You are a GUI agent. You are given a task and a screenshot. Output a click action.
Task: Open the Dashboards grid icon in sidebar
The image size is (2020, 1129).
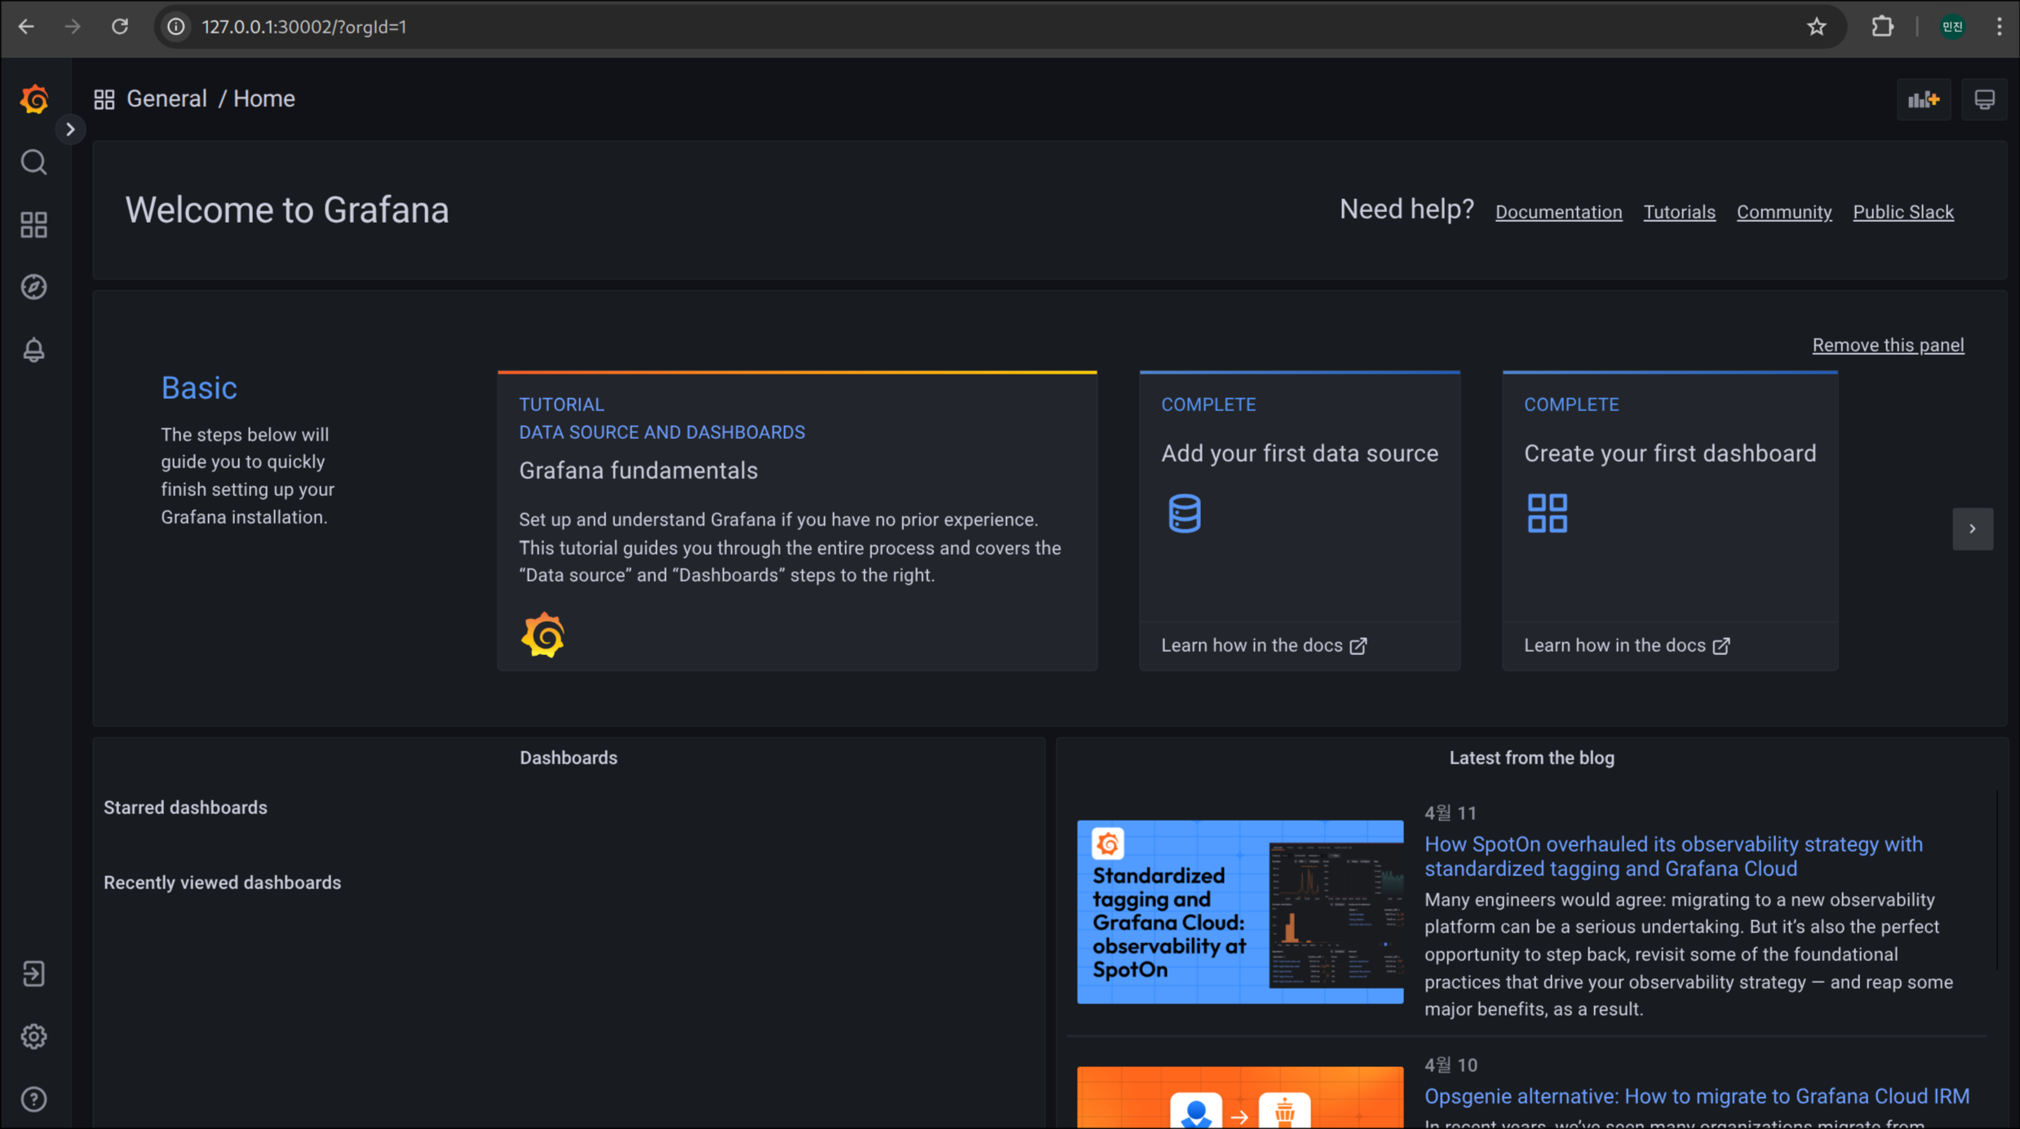[x=33, y=224]
